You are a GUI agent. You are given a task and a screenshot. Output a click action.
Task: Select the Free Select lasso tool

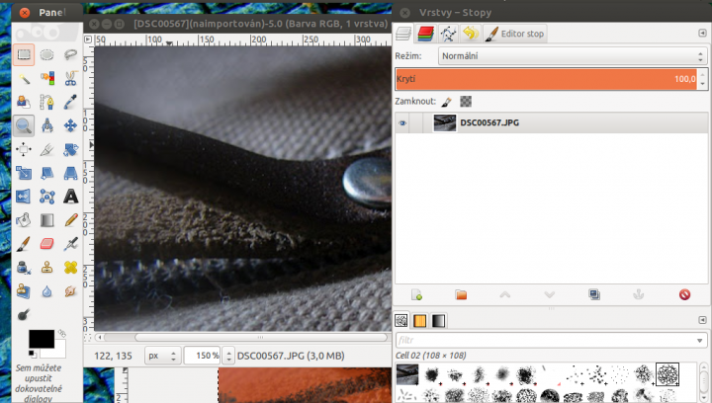(x=70, y=55)
